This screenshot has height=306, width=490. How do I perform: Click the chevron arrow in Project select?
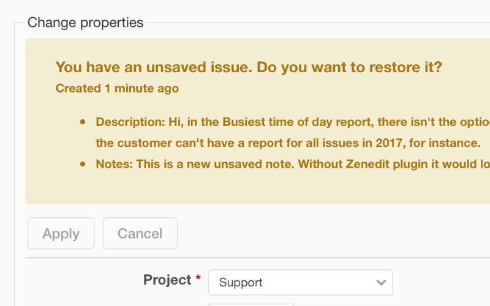coord(381,282)
